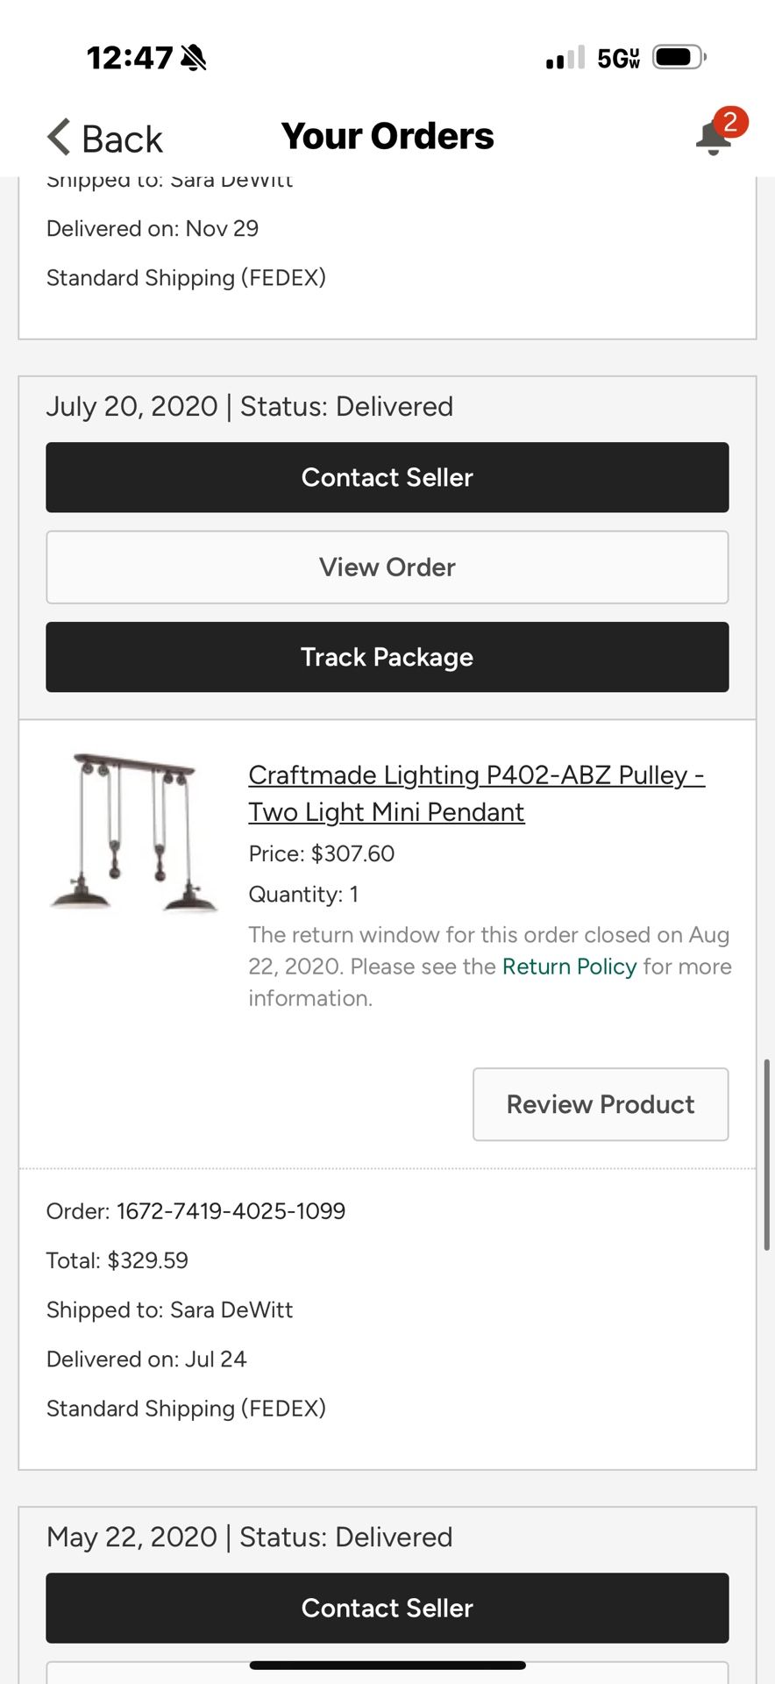Tap the 5G network indicator
This screenshot has width=775, height=1684.
[618, 58]
